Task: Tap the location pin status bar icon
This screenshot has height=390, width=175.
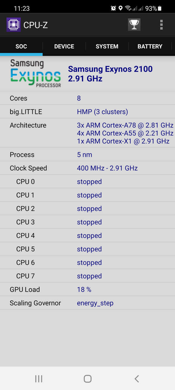Action: point(121,8)
